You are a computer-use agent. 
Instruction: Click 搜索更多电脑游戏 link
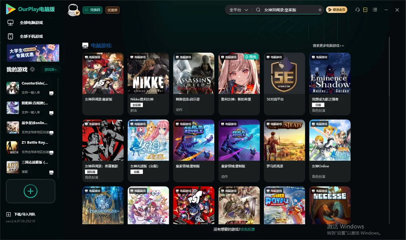click(328, 45)
